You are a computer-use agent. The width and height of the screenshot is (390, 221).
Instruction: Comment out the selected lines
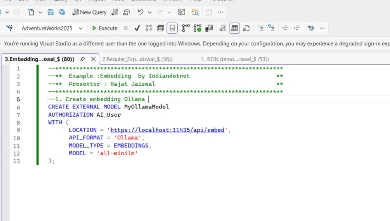coord(260,28)
